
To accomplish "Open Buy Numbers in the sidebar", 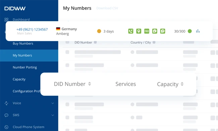I will (23, 43).
